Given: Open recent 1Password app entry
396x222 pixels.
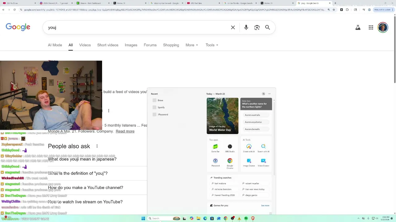Looking at the screenshot, I should coord(160,114).
